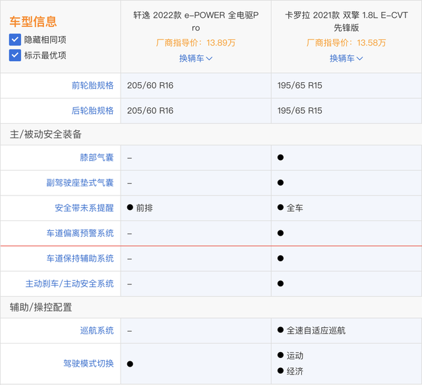Click the 主动刹车/主动安全系统 link

pyautogui.click(x=69, y=284)
